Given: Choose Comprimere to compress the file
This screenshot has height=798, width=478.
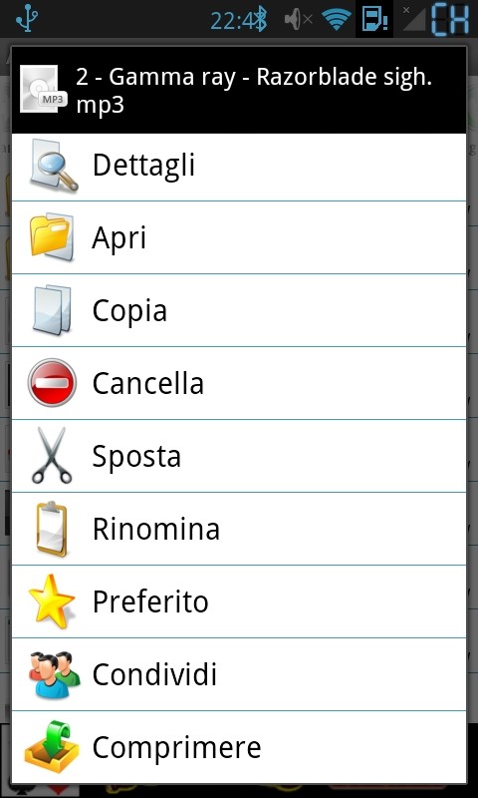Looking at the screenshot, I should (239, 747).
